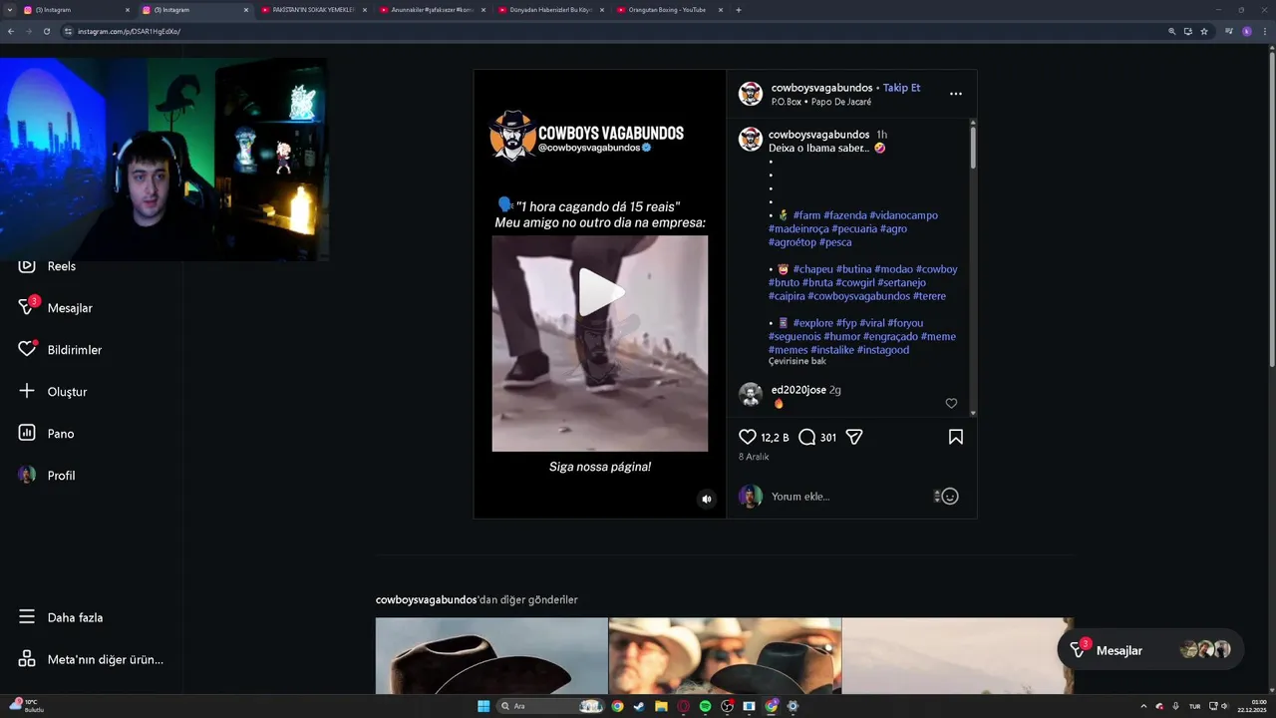Expand the Daha fazla menu

60,617
